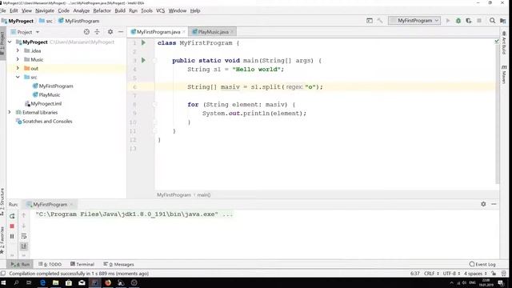Click down arrow in Run panel
The height and width of the screenshot is (288, 512).
[x=24, y=226]
